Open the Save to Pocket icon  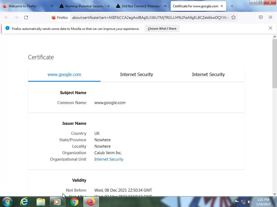[x=260, y=17]
